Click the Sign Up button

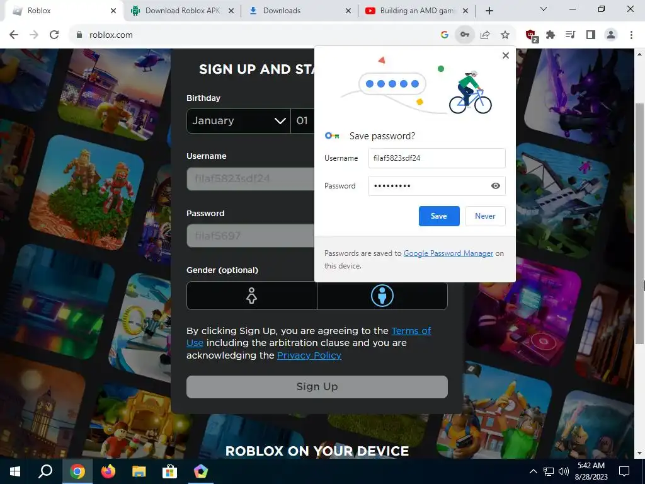pyautogui.click(x=317, y=387)
